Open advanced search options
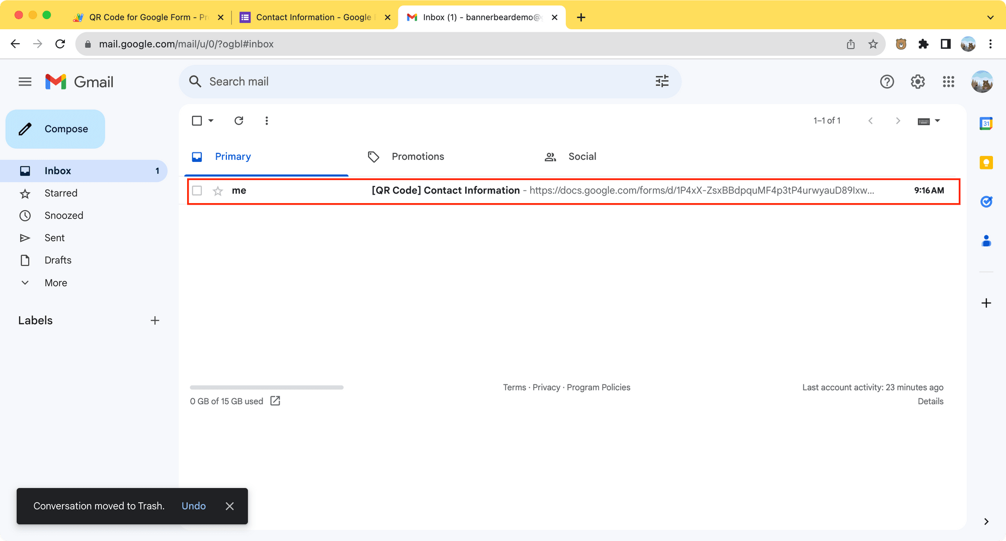This screenshot has height=541, width=1006. (x=662, y=81)
